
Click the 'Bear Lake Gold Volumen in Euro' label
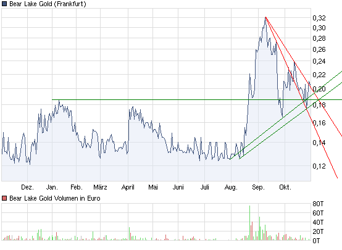pos(55,198)
